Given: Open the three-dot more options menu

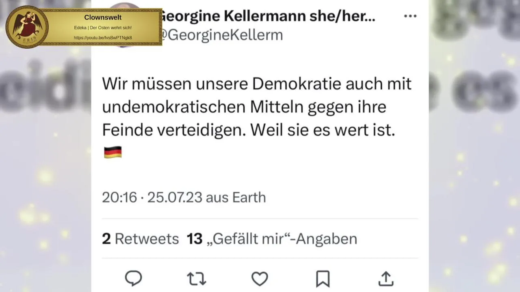Looking at the screenshot, I should click(x=410, y=16).
